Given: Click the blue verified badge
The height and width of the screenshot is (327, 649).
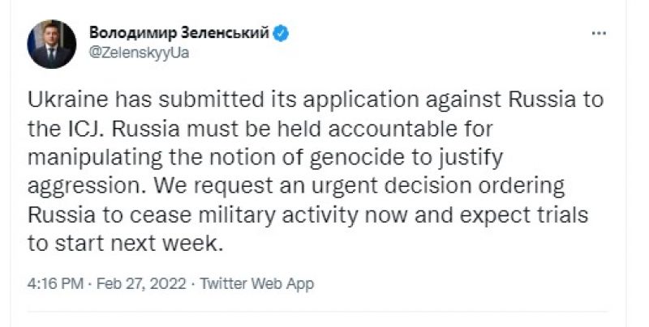Looking at the screenshot, I should [x=282, y=34].
